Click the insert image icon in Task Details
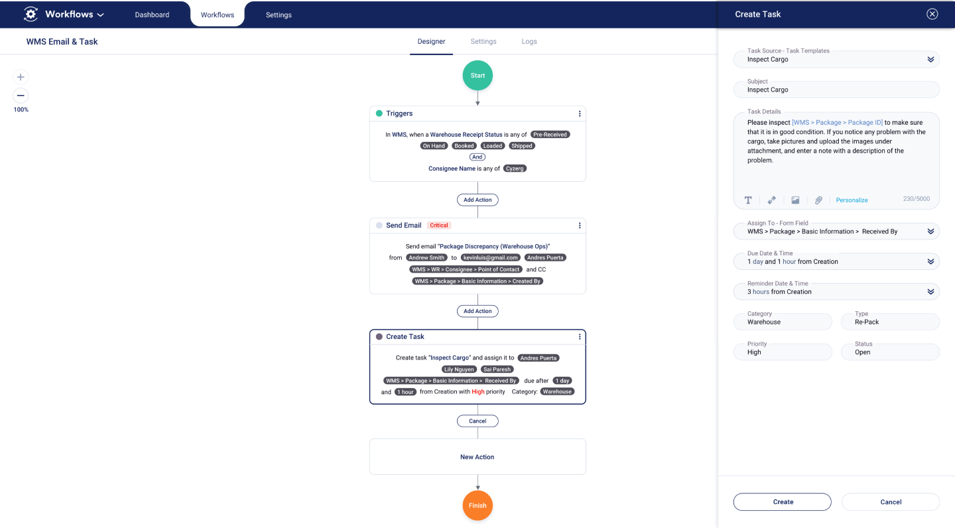Image resolution: width=955 pixels, height=528 pixels. click(x=795, y=200)
